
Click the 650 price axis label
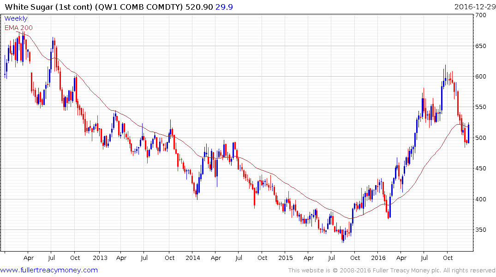[481, 46]
